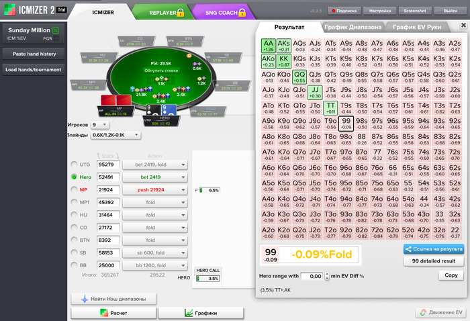Switch to the ICMIZER tab
The image size is (470, 321).
(103, 12)
